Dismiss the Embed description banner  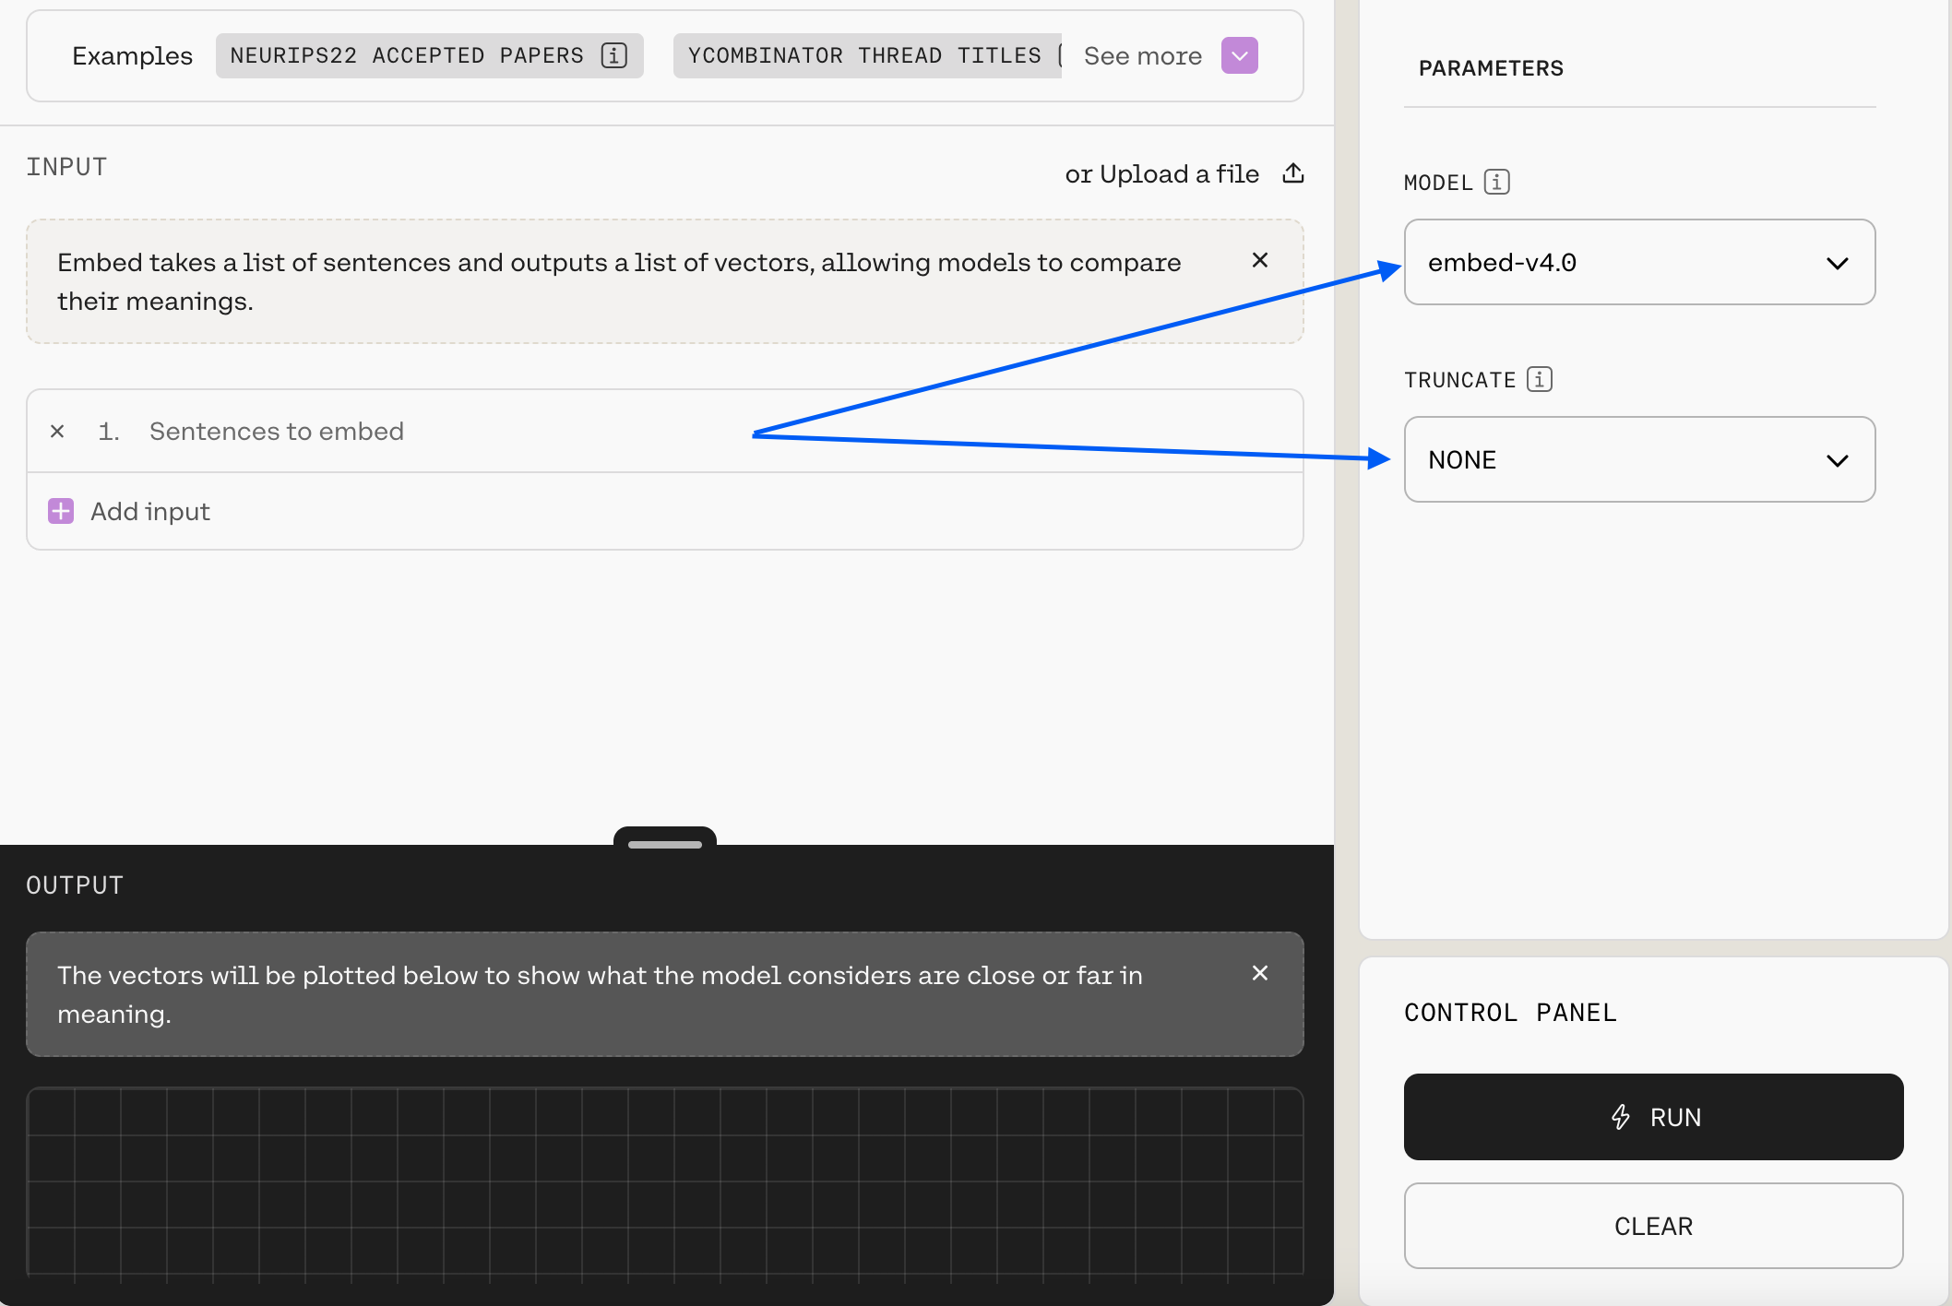coord(1260,261)
